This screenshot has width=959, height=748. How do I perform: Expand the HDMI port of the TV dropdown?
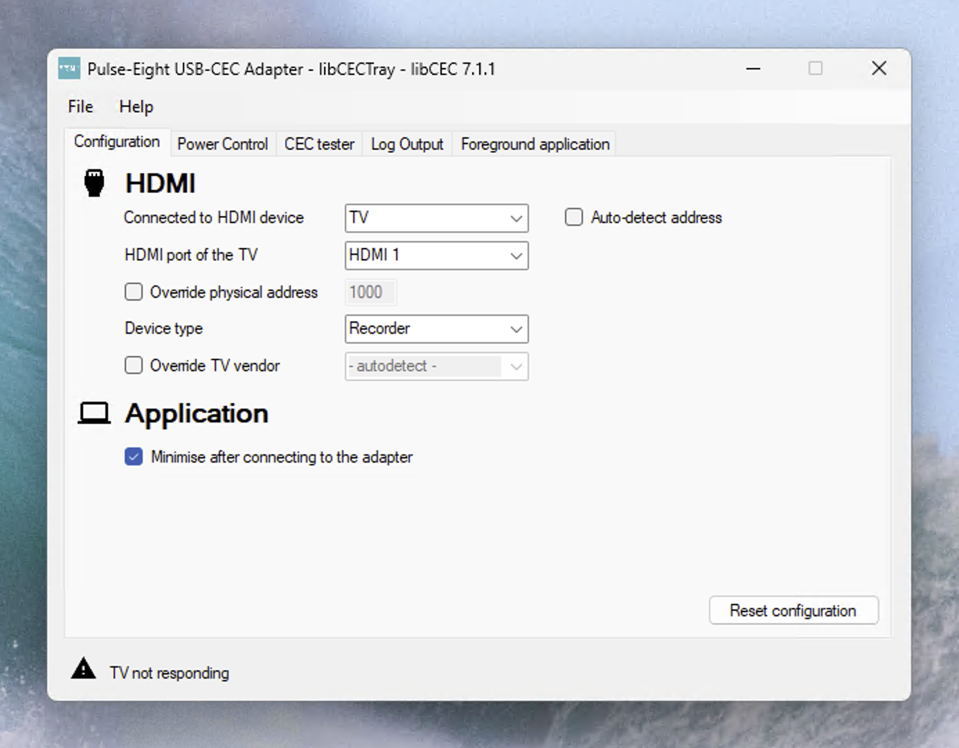coord(437,256)
